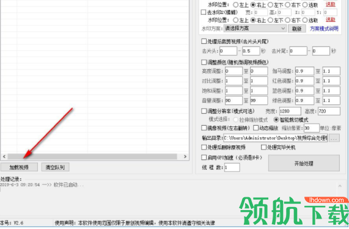Click the 高 field in the 去水印2 row
The width and height of the screenshot is (349, 229).
[284, 12]
